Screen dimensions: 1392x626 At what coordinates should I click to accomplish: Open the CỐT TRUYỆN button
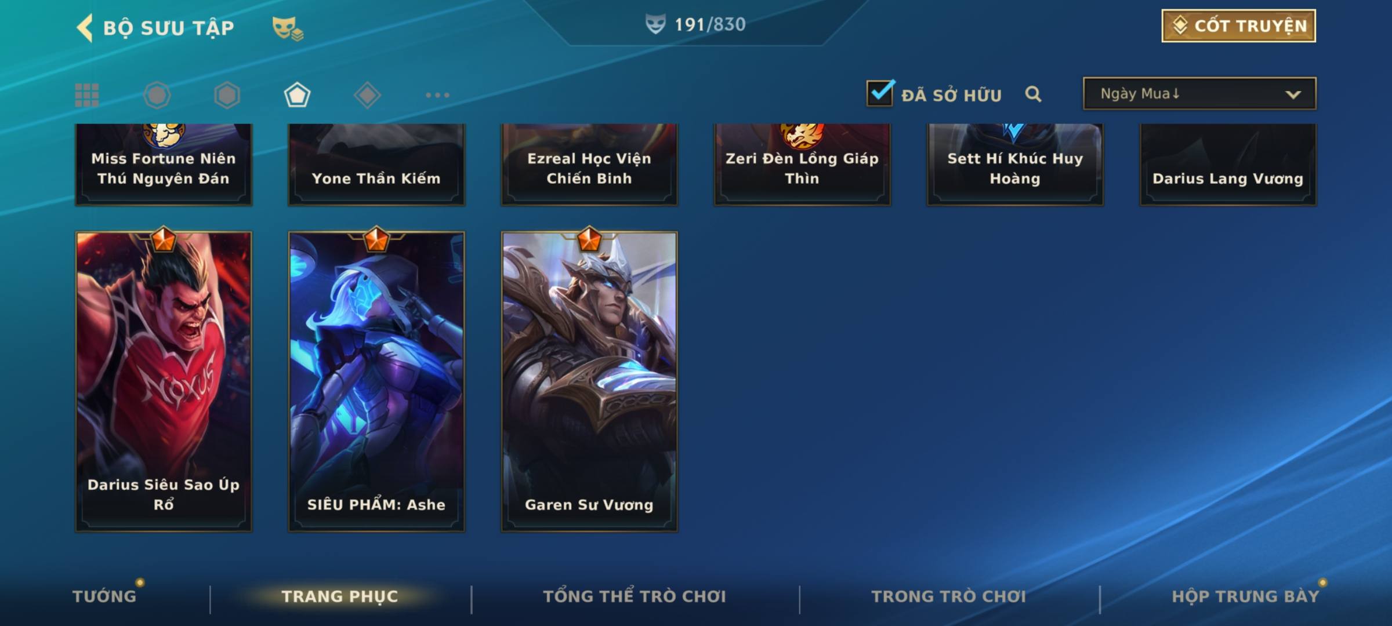[1238, 26]
